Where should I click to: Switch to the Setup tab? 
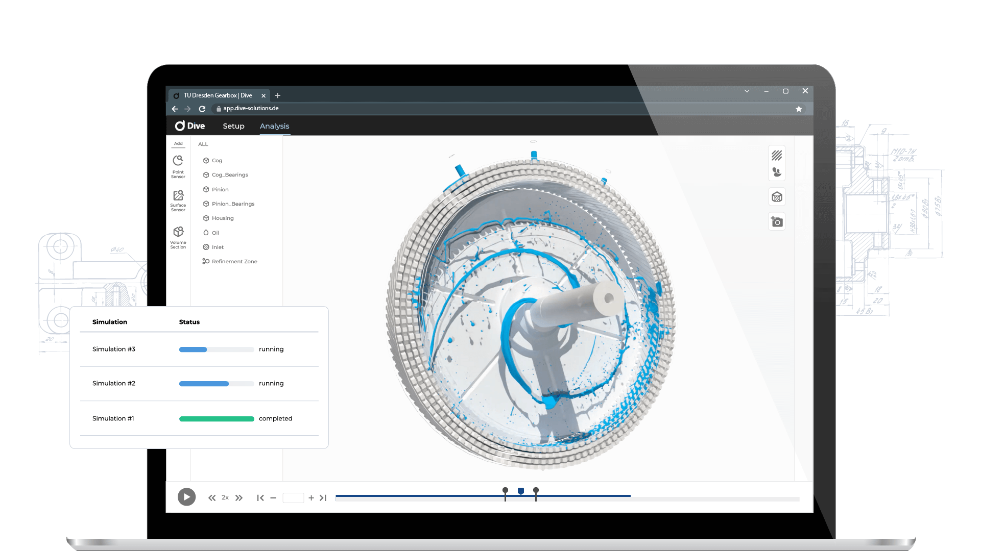[233, 126]
